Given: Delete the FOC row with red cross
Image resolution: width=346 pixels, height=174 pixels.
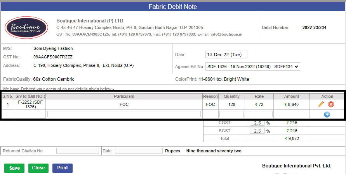Looking at the screenshot, I should tap(331, 104).
